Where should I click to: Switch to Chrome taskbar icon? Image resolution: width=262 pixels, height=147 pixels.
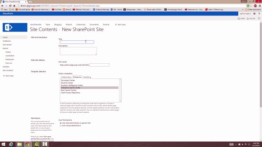pos(27,144)
